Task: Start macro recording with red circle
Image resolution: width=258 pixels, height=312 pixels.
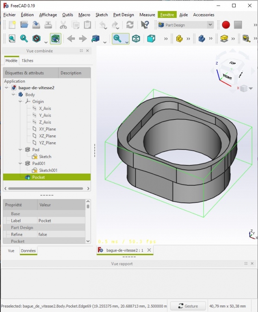Action: 226,25
